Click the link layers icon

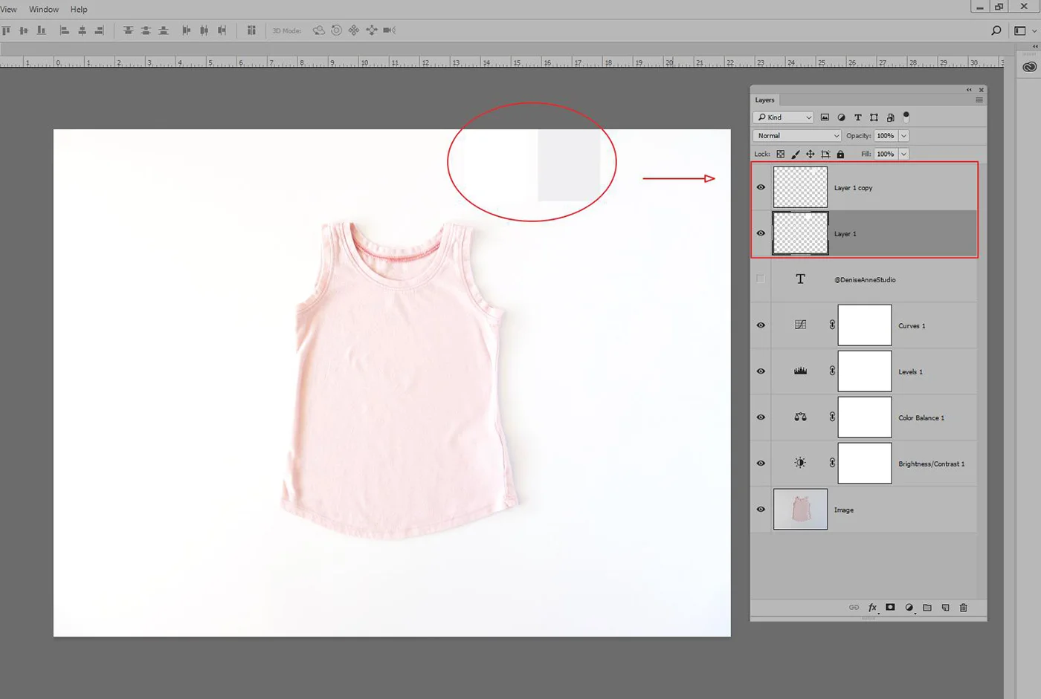coord(854,608)
